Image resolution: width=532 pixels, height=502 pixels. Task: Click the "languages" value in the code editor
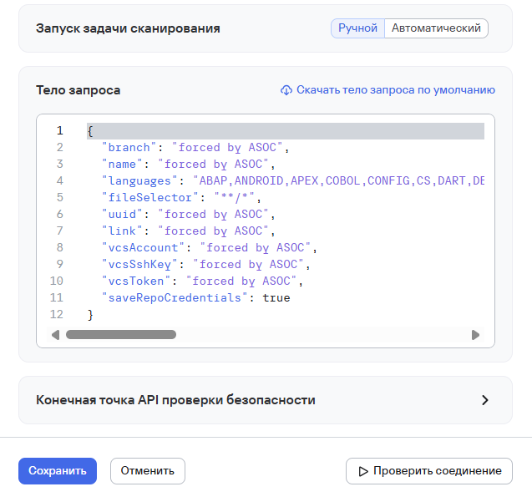(338, 181)
